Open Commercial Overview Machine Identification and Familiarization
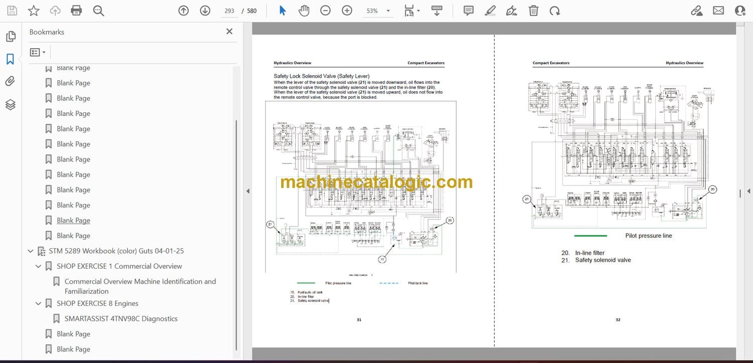The image size is (753, 363). click(141, 286)
